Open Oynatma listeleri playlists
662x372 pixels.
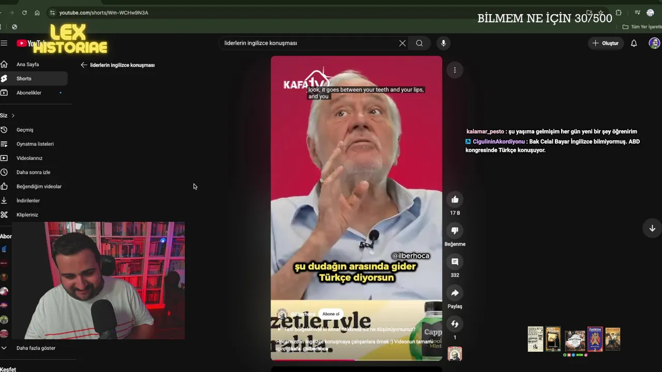coord(34,144)
